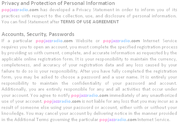Click the word 'Website' after the first accounts link

[x=84, y=41]
